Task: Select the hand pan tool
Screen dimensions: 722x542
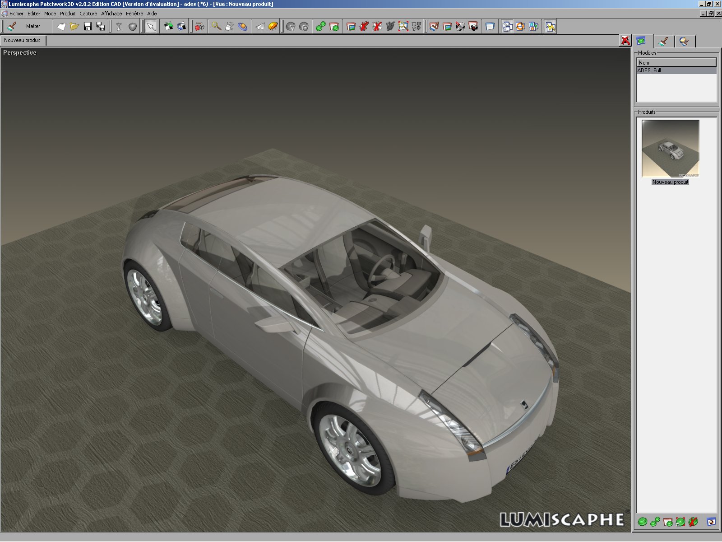Action: click(230, 26)
